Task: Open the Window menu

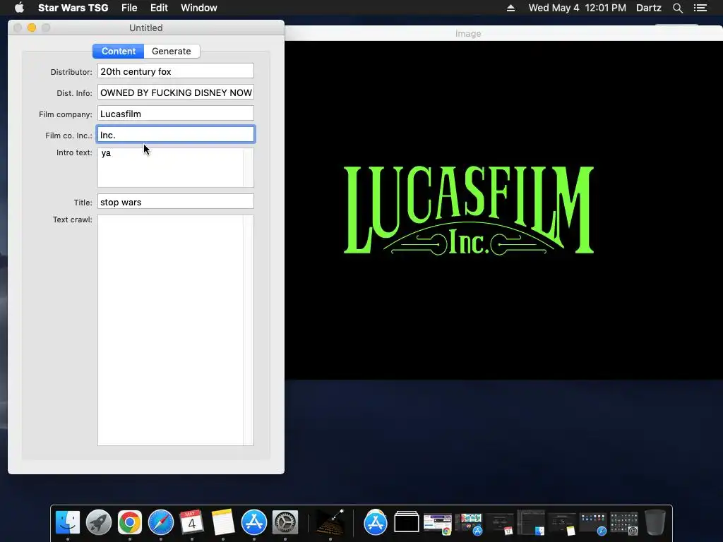Action: click(198, 8)
